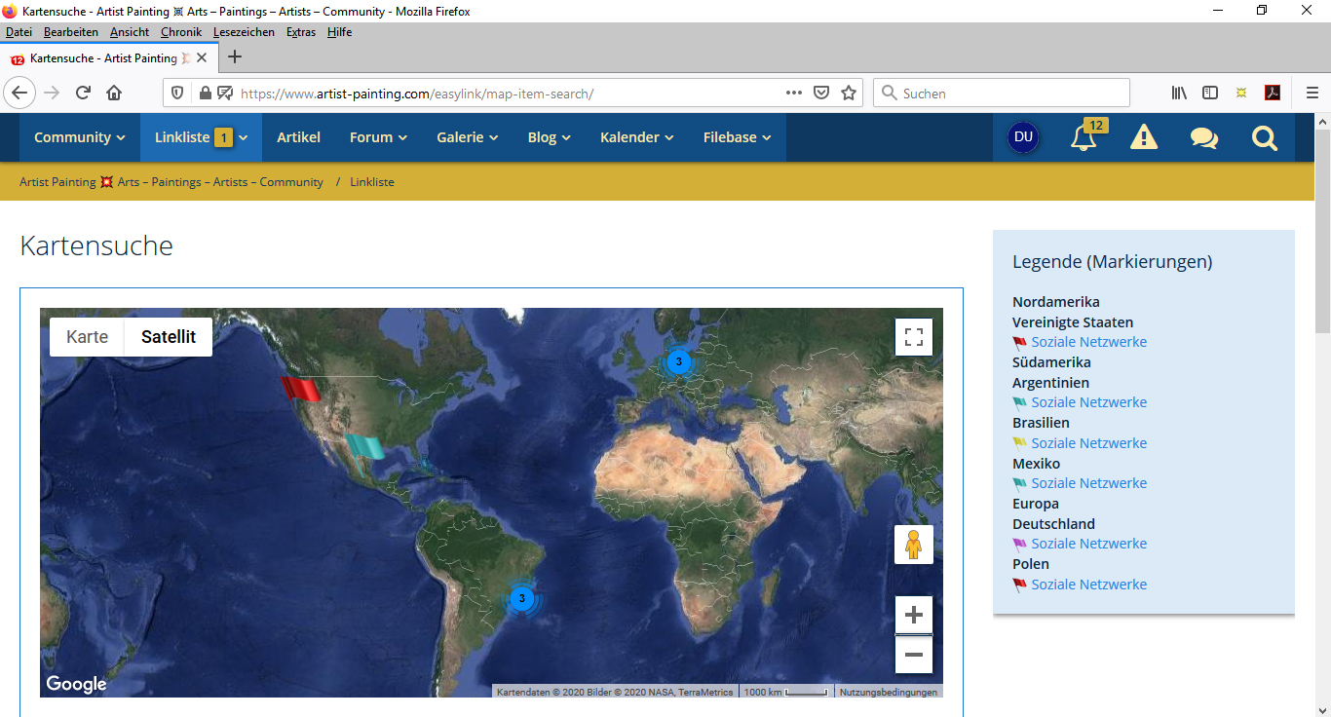Click the notifications bell icon

point(1083,138)
